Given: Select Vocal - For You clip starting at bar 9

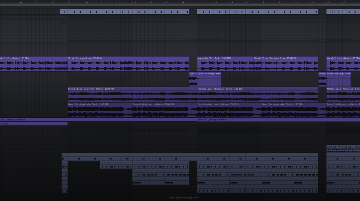Looking at the screenshot, I should 128,64.
